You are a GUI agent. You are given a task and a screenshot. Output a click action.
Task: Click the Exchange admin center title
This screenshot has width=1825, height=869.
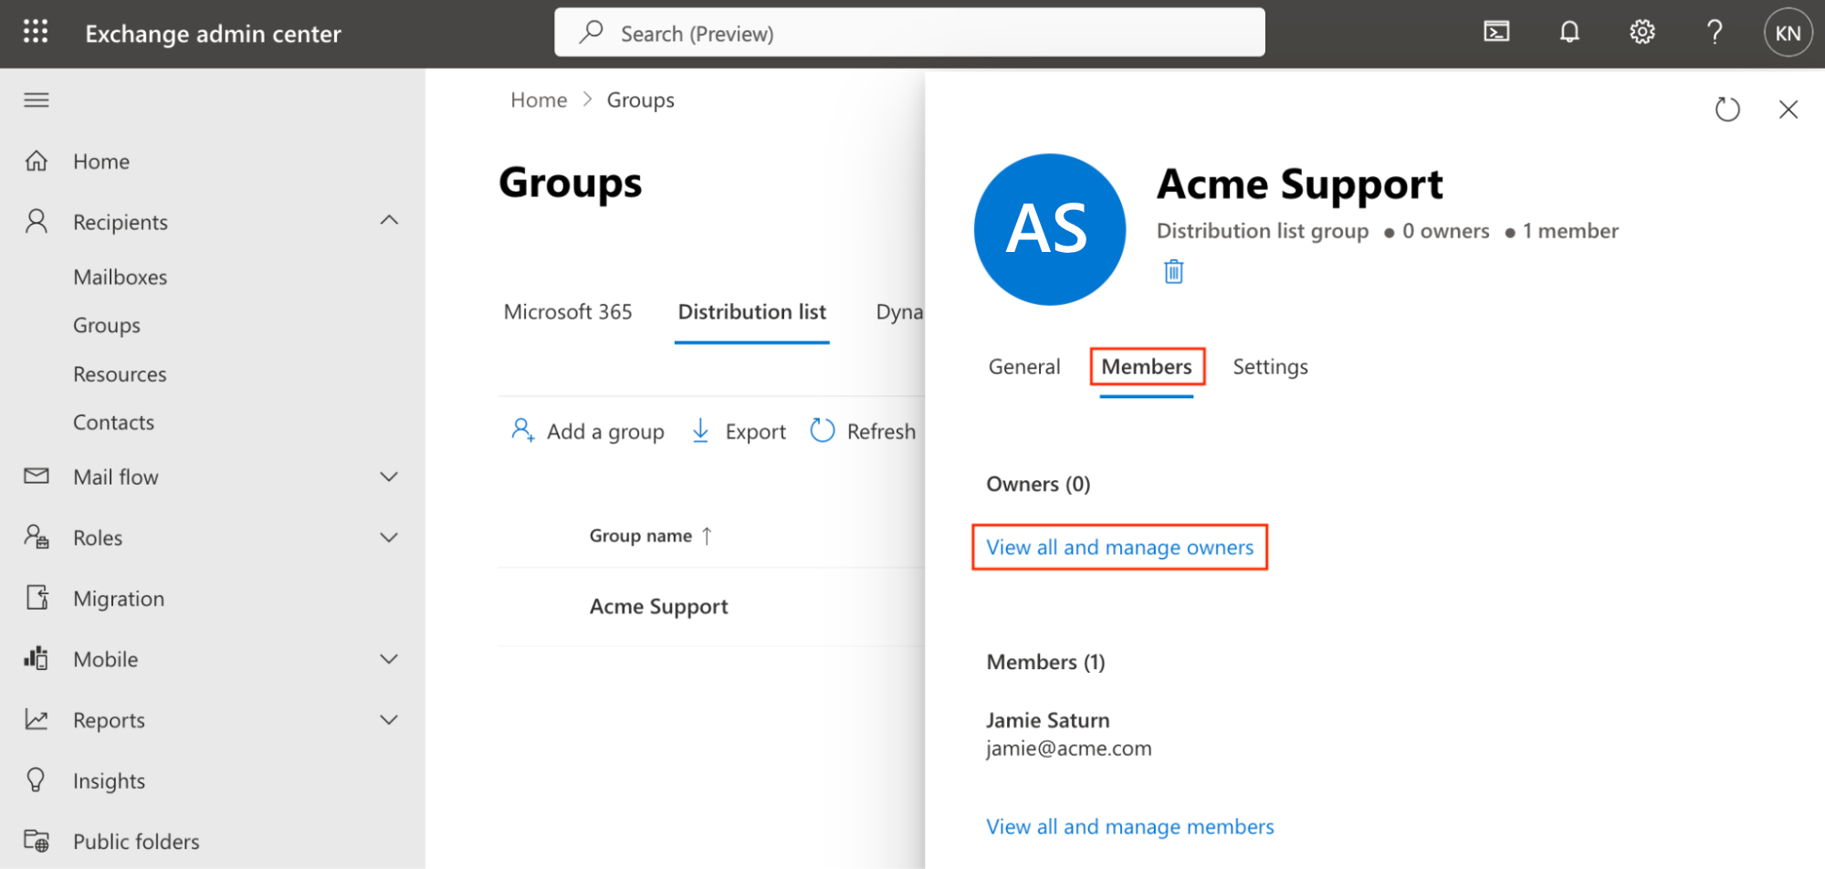pos(213,33)
